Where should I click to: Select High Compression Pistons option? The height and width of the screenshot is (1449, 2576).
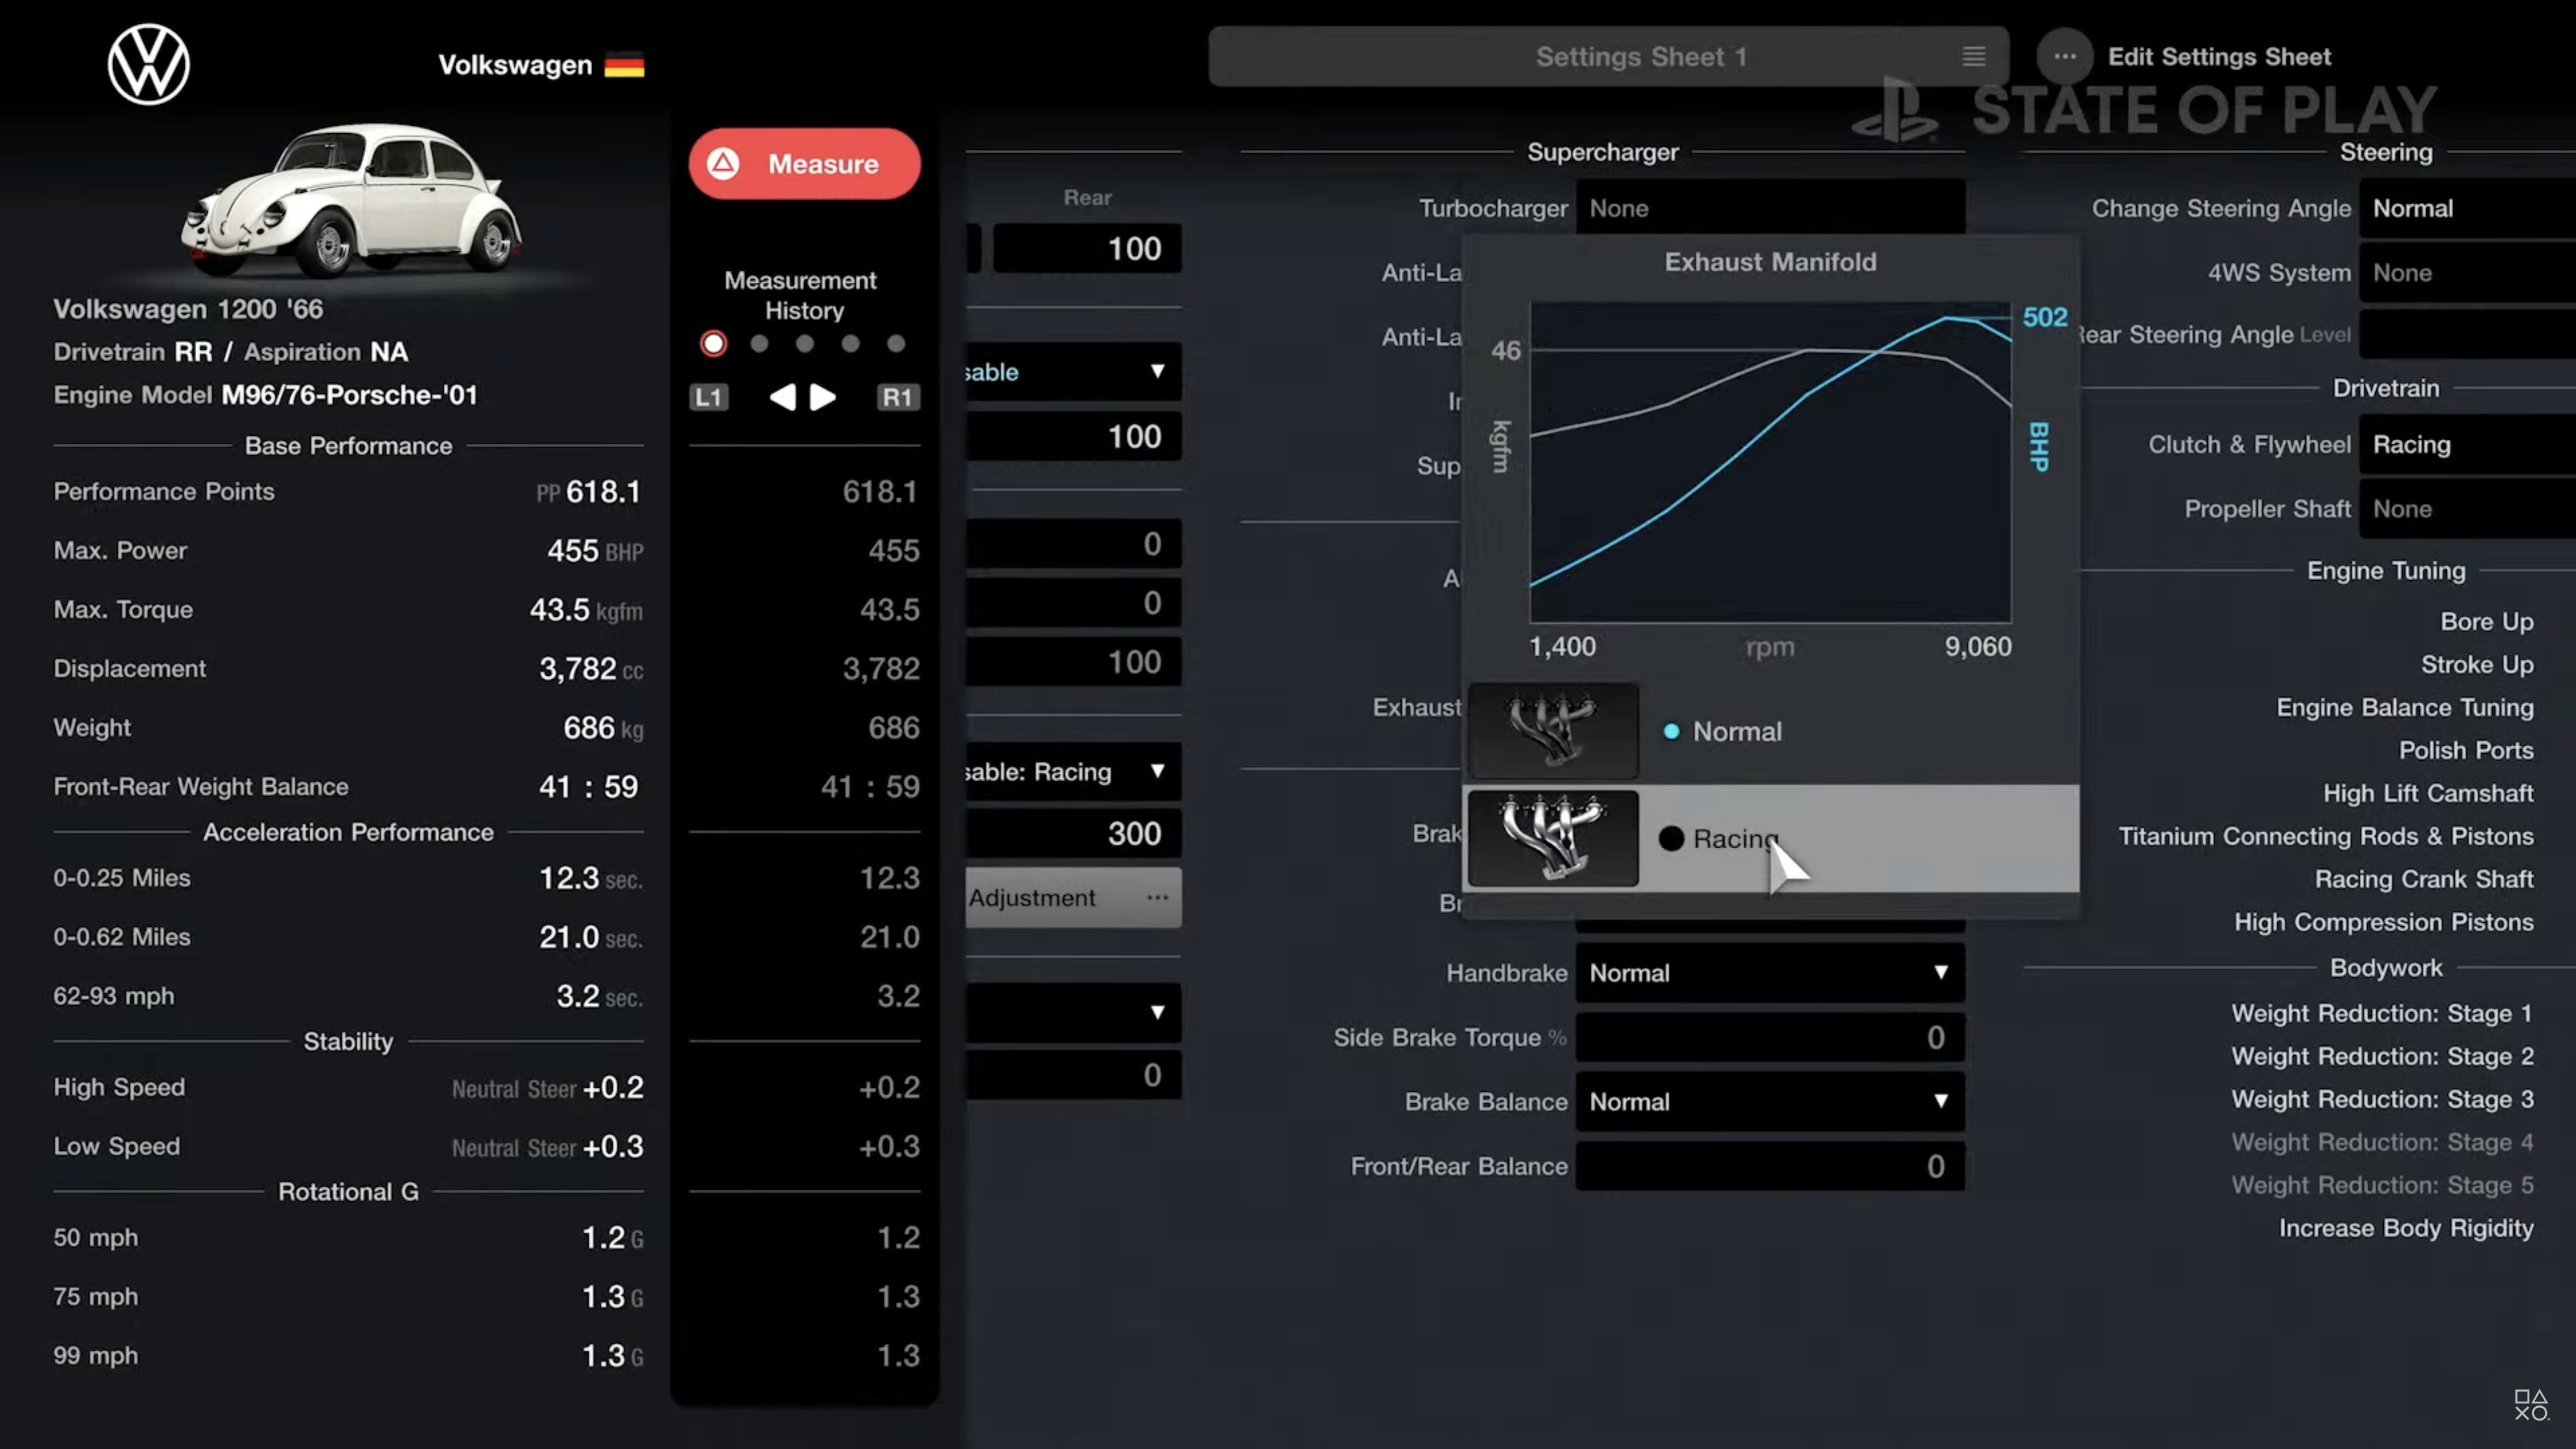coord(2383,922)
